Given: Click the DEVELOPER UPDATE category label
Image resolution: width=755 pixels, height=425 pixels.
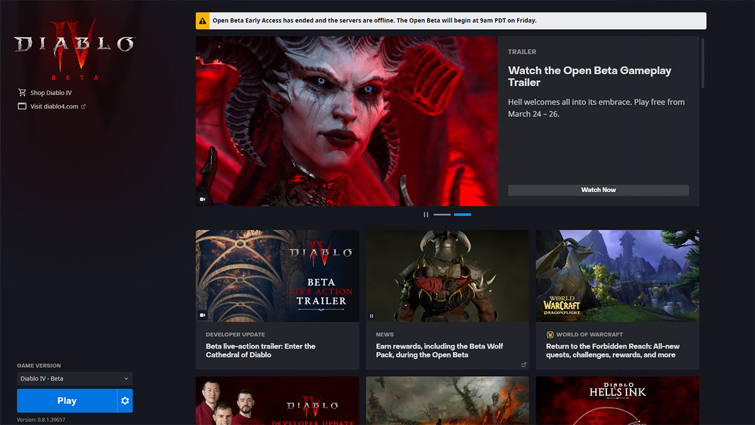Looking at the screenshot, I should click(x=235, y=335).
